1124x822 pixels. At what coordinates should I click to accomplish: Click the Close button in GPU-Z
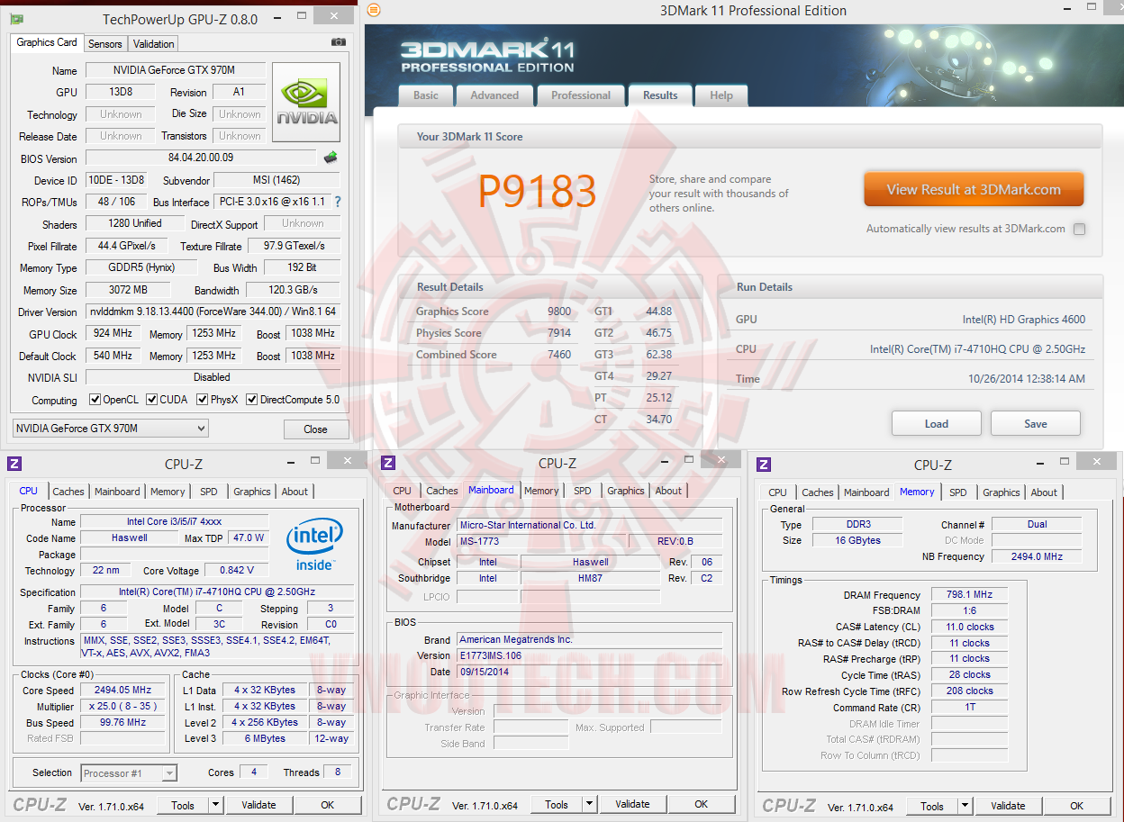(x=316, y=429)
